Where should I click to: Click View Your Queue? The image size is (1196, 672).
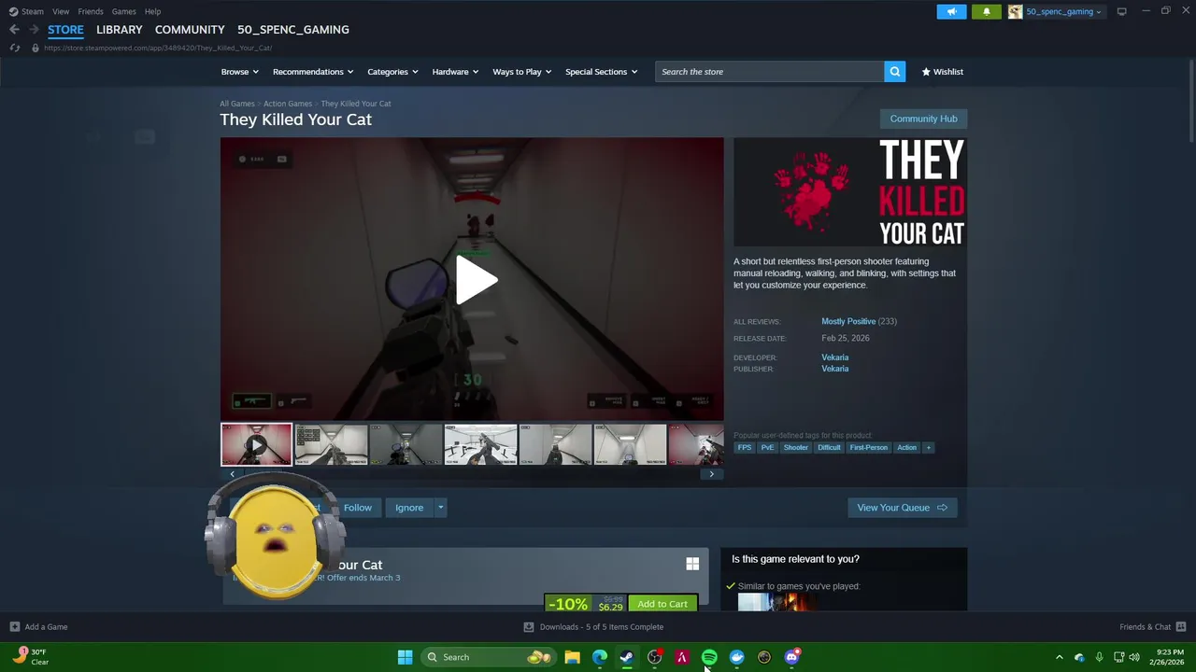click(x=902, y=508)
